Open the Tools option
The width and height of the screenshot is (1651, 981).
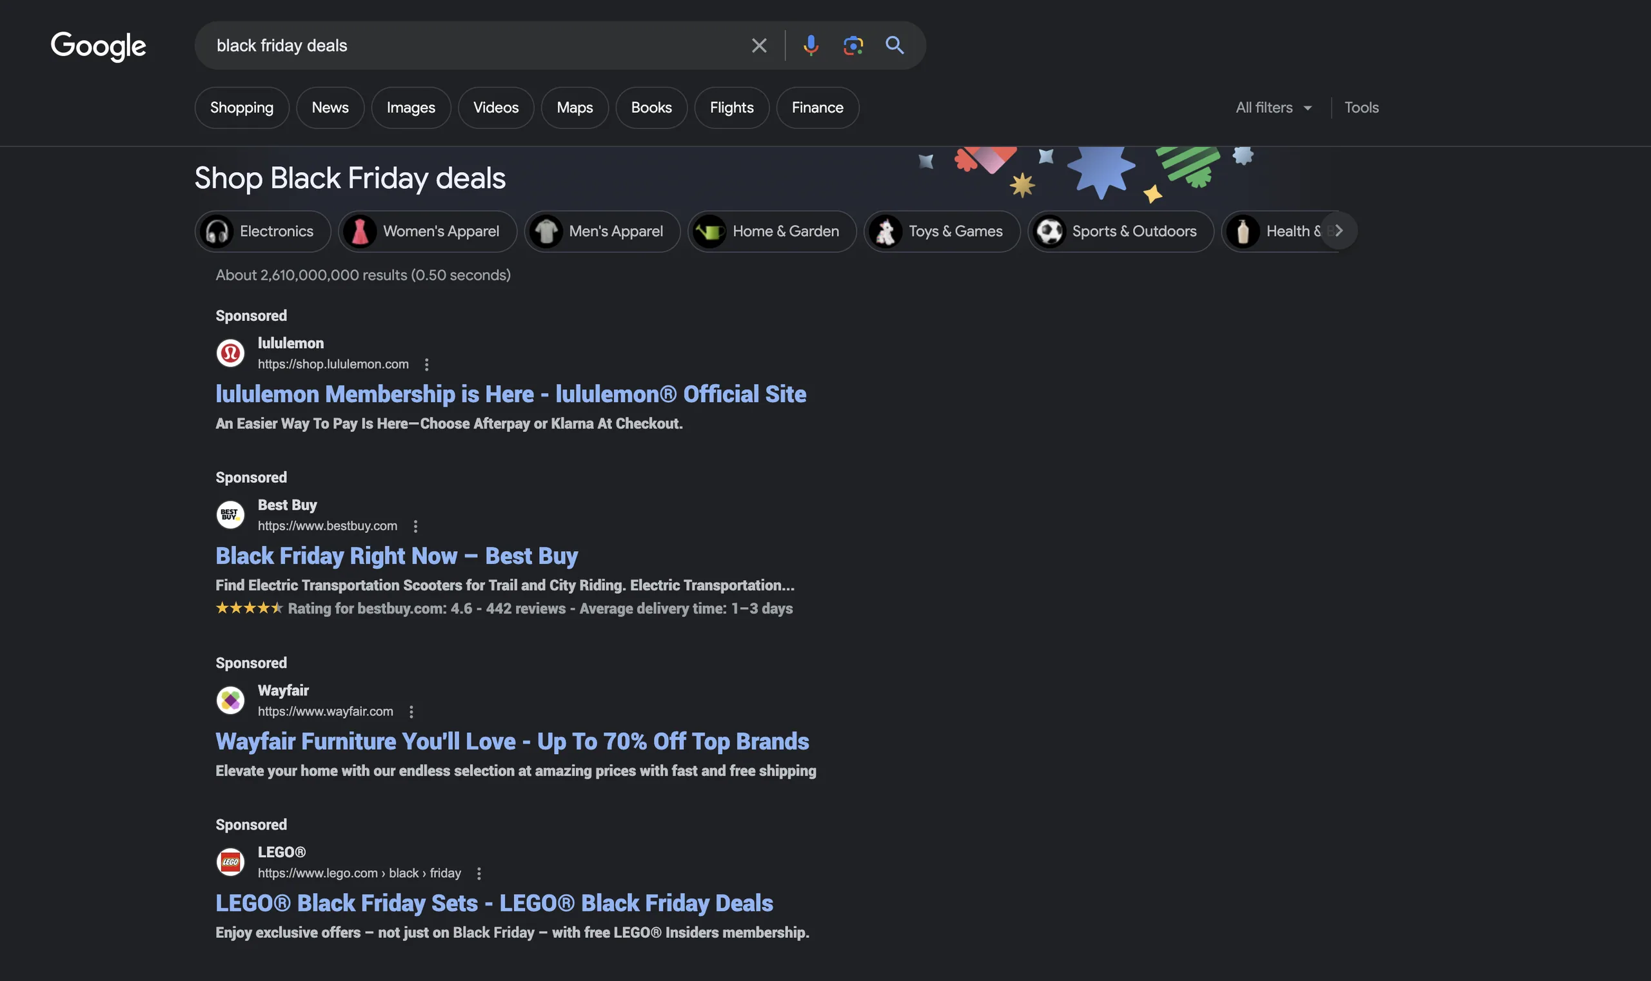coord(1361,108)
